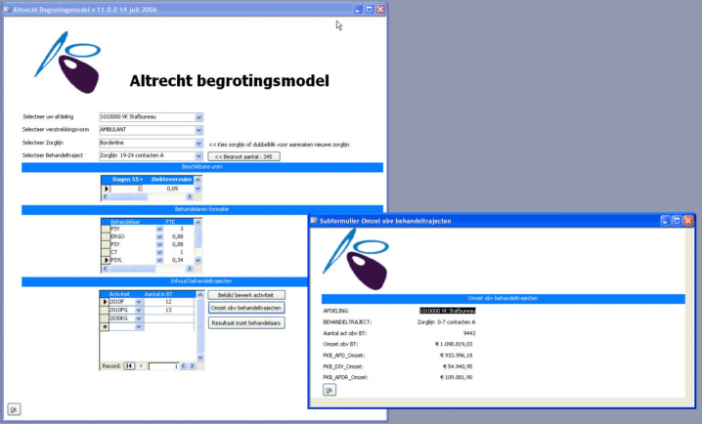Minimize the Altrecht Begrotingsmodel window
Image resolution: width=702 pixels, height=424 pixels.
[357, 10]
